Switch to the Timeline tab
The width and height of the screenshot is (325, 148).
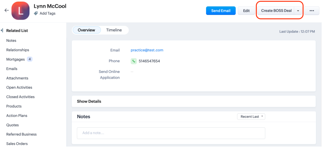(x=114, y=30)
